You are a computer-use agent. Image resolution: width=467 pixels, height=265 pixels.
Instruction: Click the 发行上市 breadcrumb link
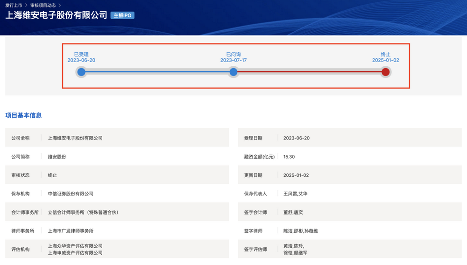pyautogui.click(x=14, y=5)
